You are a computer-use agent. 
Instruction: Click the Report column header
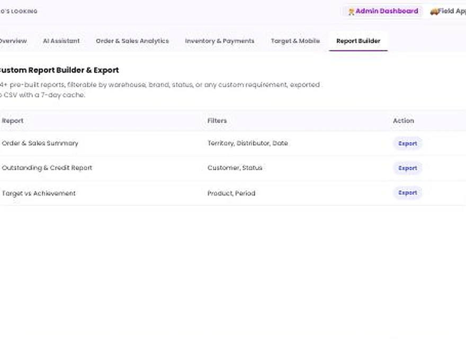tap(13, 121)
